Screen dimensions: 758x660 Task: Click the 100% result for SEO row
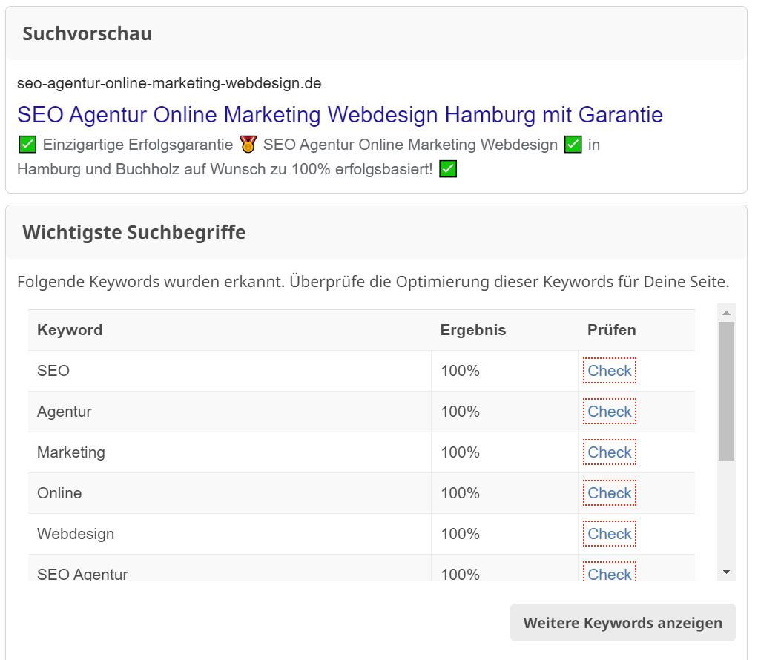pyautogui.click(x=460, y=371)
